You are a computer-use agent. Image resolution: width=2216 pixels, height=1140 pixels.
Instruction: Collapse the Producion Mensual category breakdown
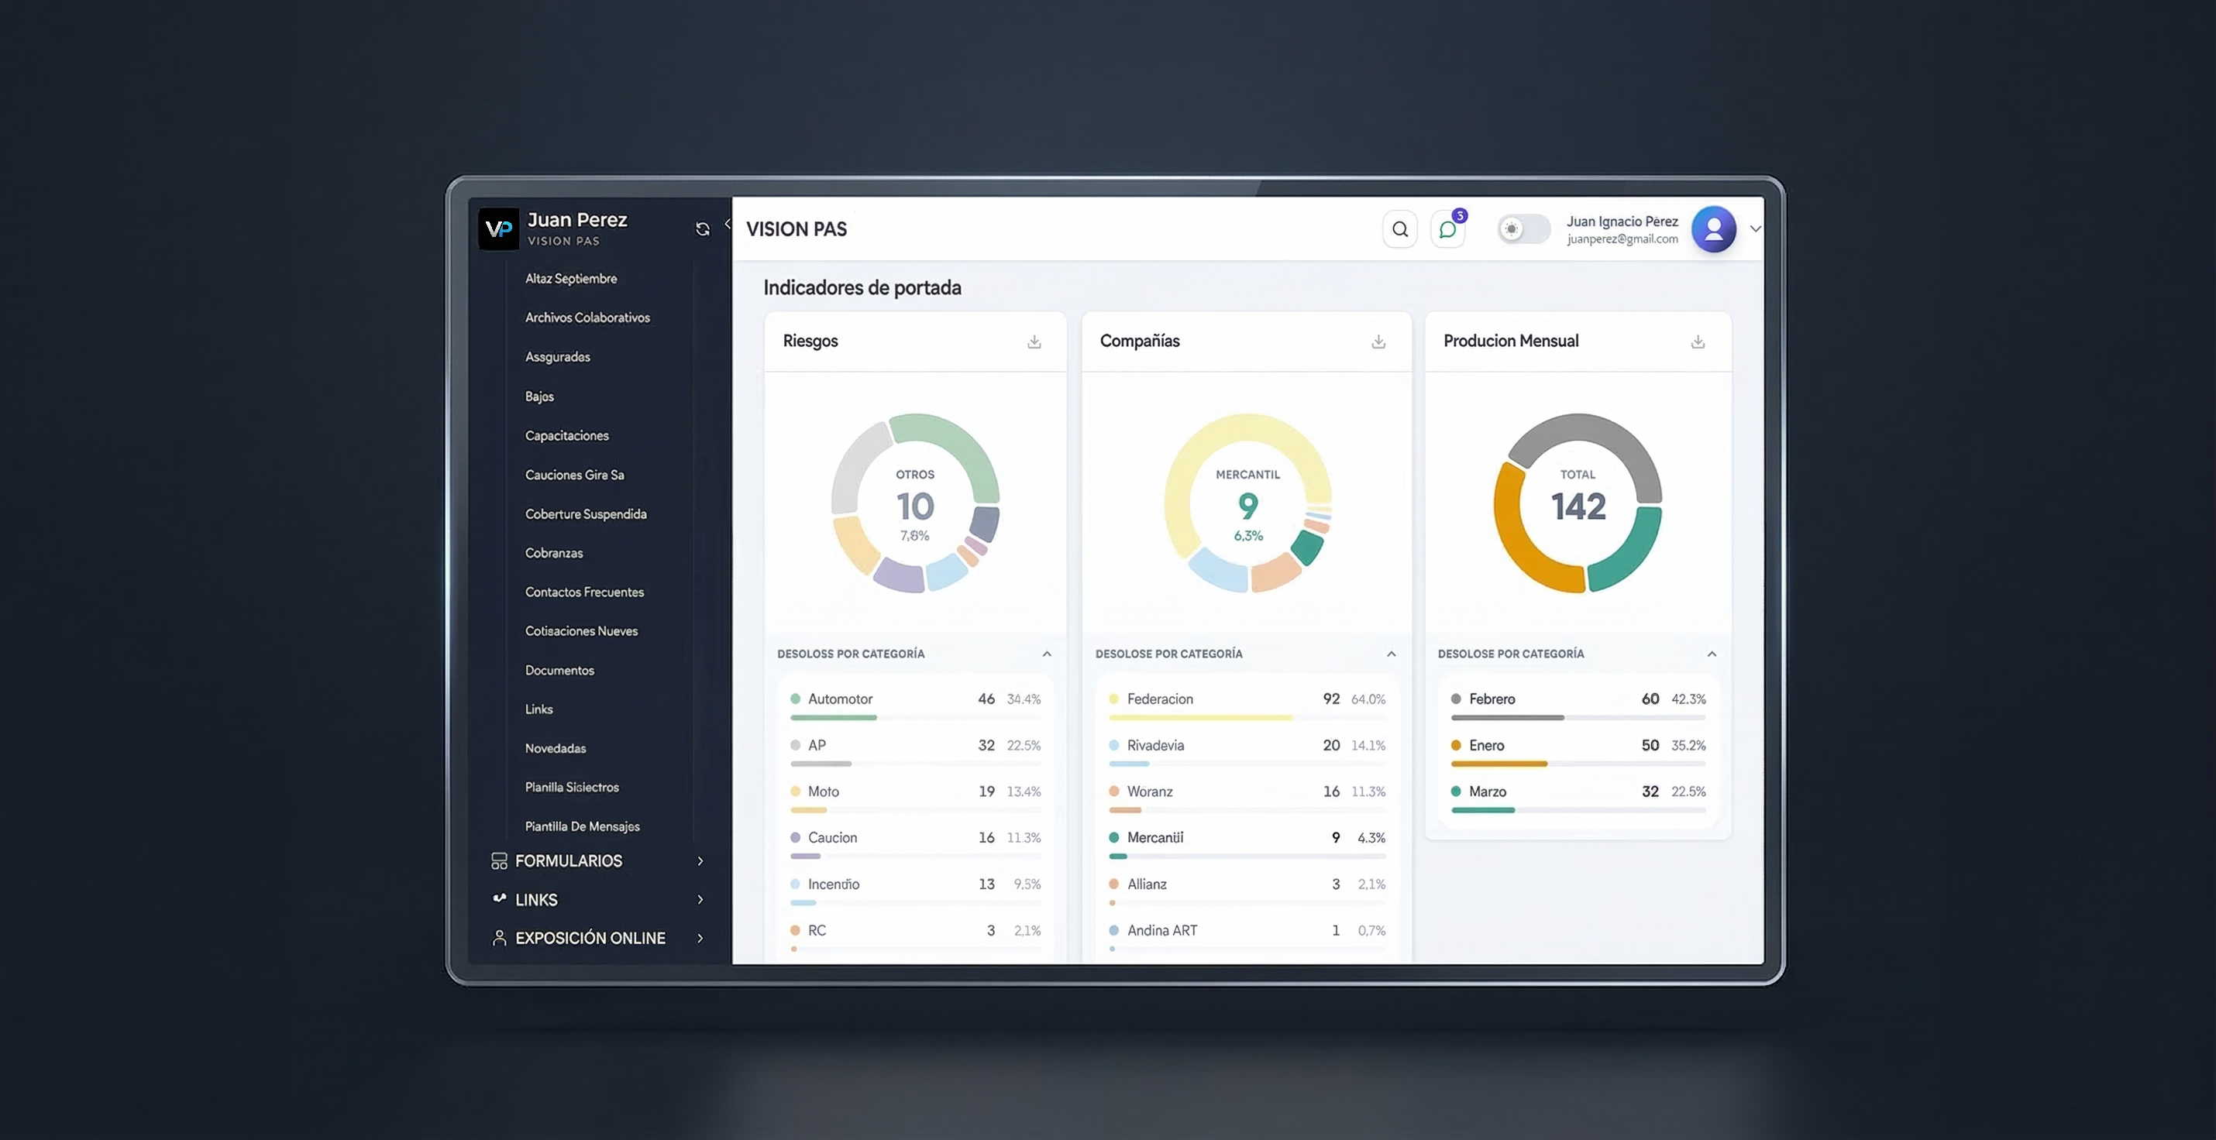pyautogui.click(x=1711, y=654)
